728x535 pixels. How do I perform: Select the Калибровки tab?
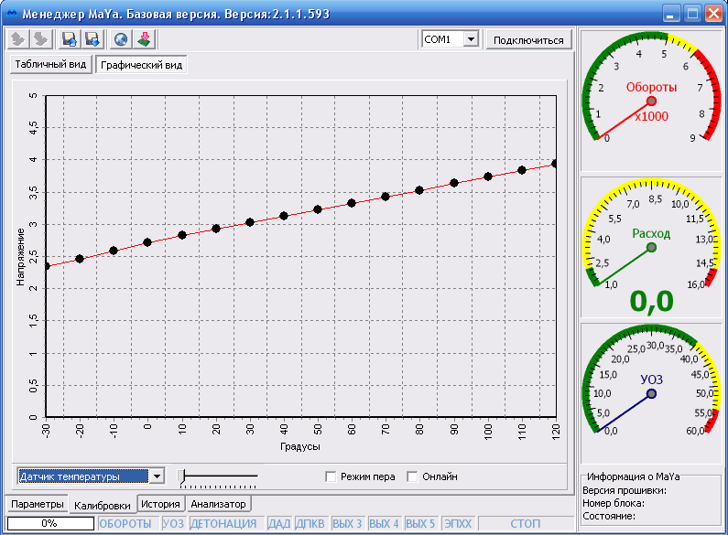pos(103,506)
